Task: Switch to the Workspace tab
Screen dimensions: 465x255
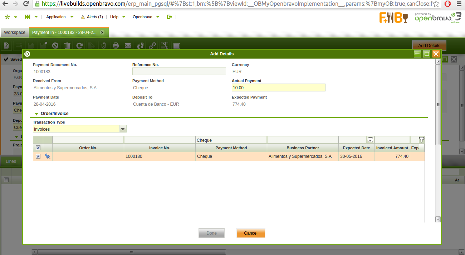Action: pyautogui.click(x=15, y=32)
